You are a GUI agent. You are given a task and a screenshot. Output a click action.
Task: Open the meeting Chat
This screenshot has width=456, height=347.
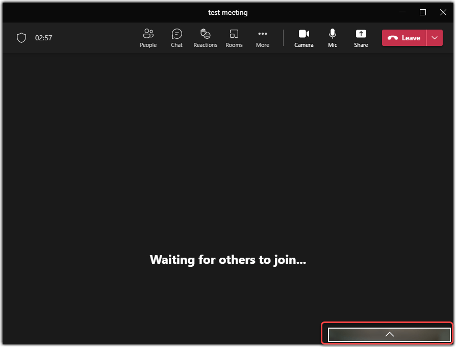click(176, 38)
